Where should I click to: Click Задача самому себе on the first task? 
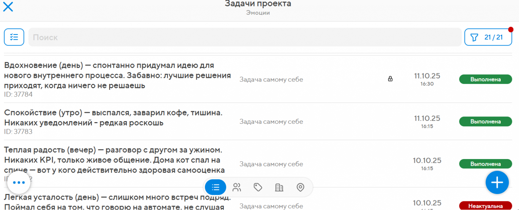(x=271, y=79)
